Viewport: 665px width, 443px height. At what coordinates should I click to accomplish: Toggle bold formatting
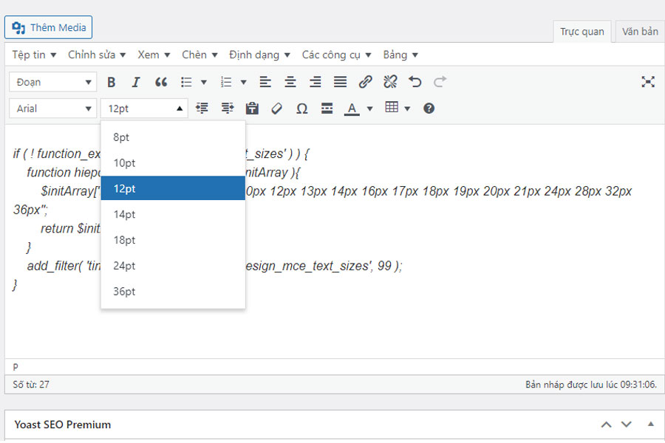(x=111, y=82)
